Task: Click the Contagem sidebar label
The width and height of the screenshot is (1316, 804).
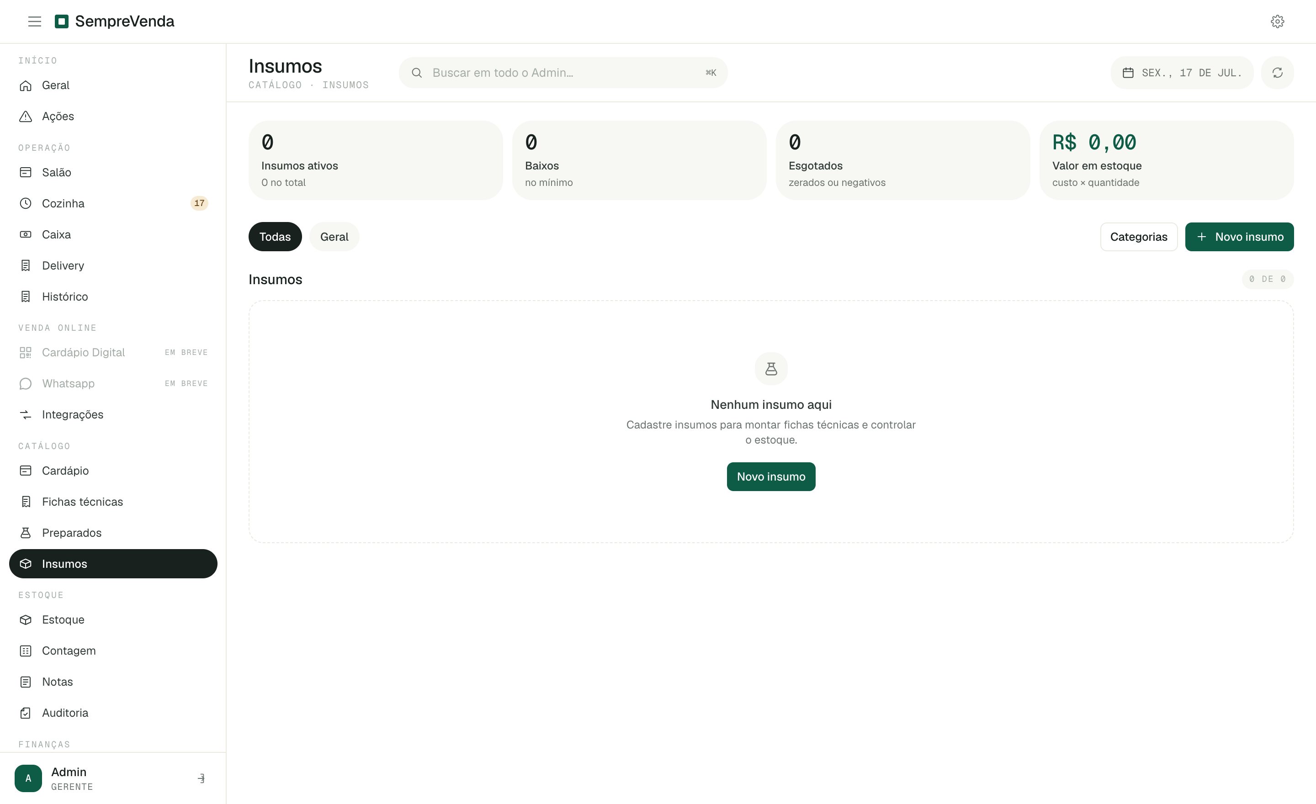Action: 69,651
